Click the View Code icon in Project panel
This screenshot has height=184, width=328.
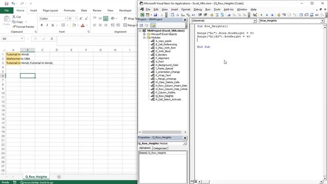tap(141, 25)
